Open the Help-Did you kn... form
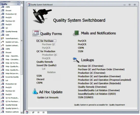 [x=12, y=74]
